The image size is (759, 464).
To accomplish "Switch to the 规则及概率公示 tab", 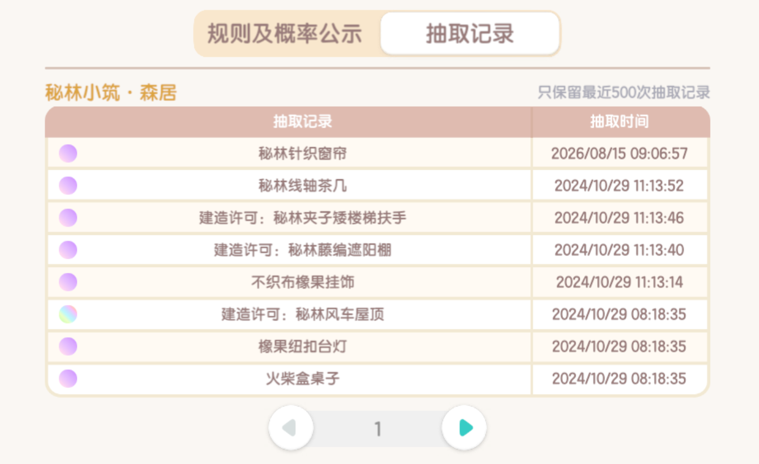I will click(x=285, y=34).
